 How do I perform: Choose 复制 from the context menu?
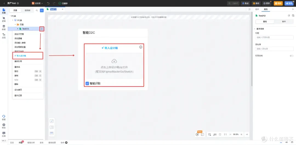click(x=16, y=75)
